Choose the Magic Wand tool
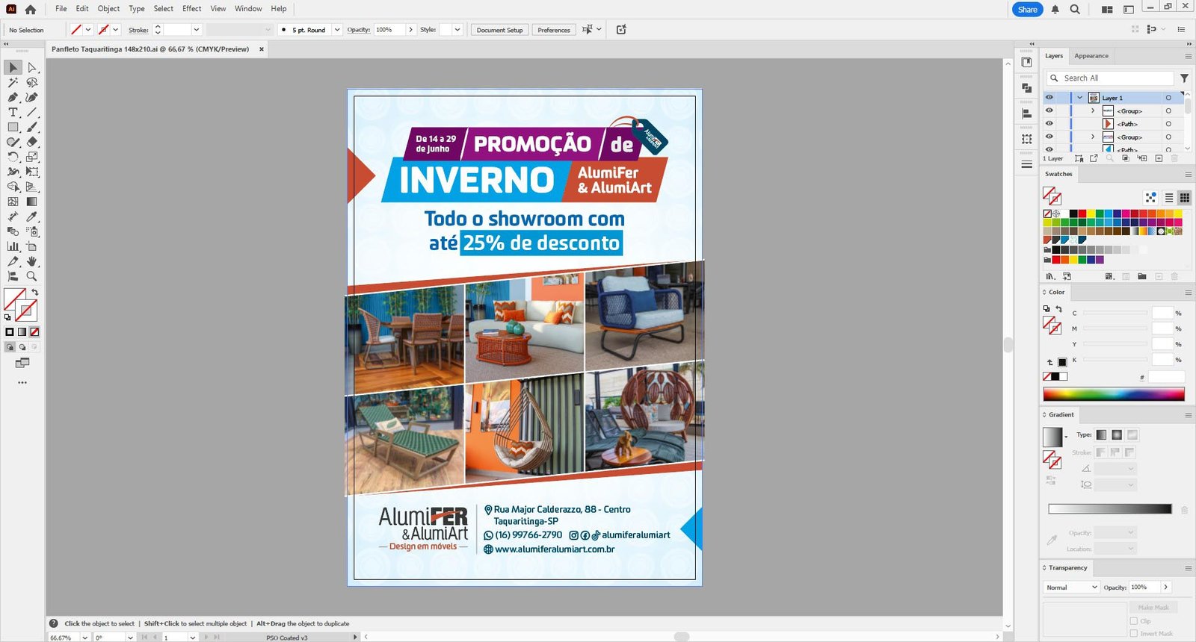 click(13, 82)
